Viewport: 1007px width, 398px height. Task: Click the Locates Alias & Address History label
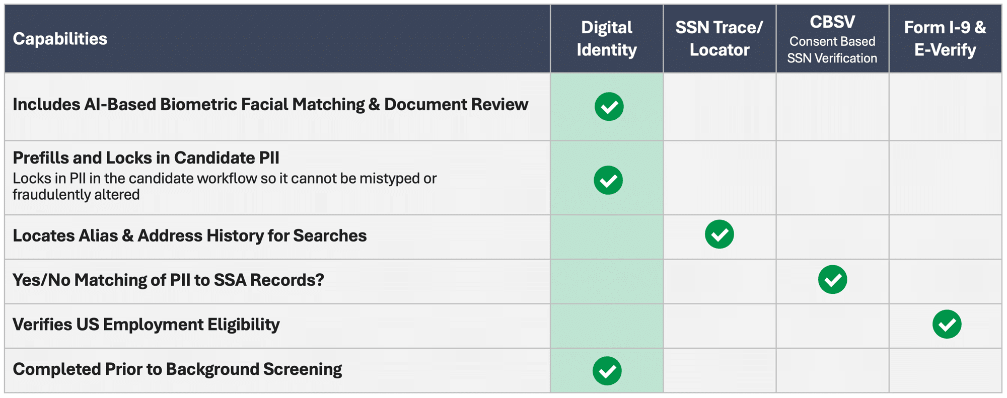[189, 235]
